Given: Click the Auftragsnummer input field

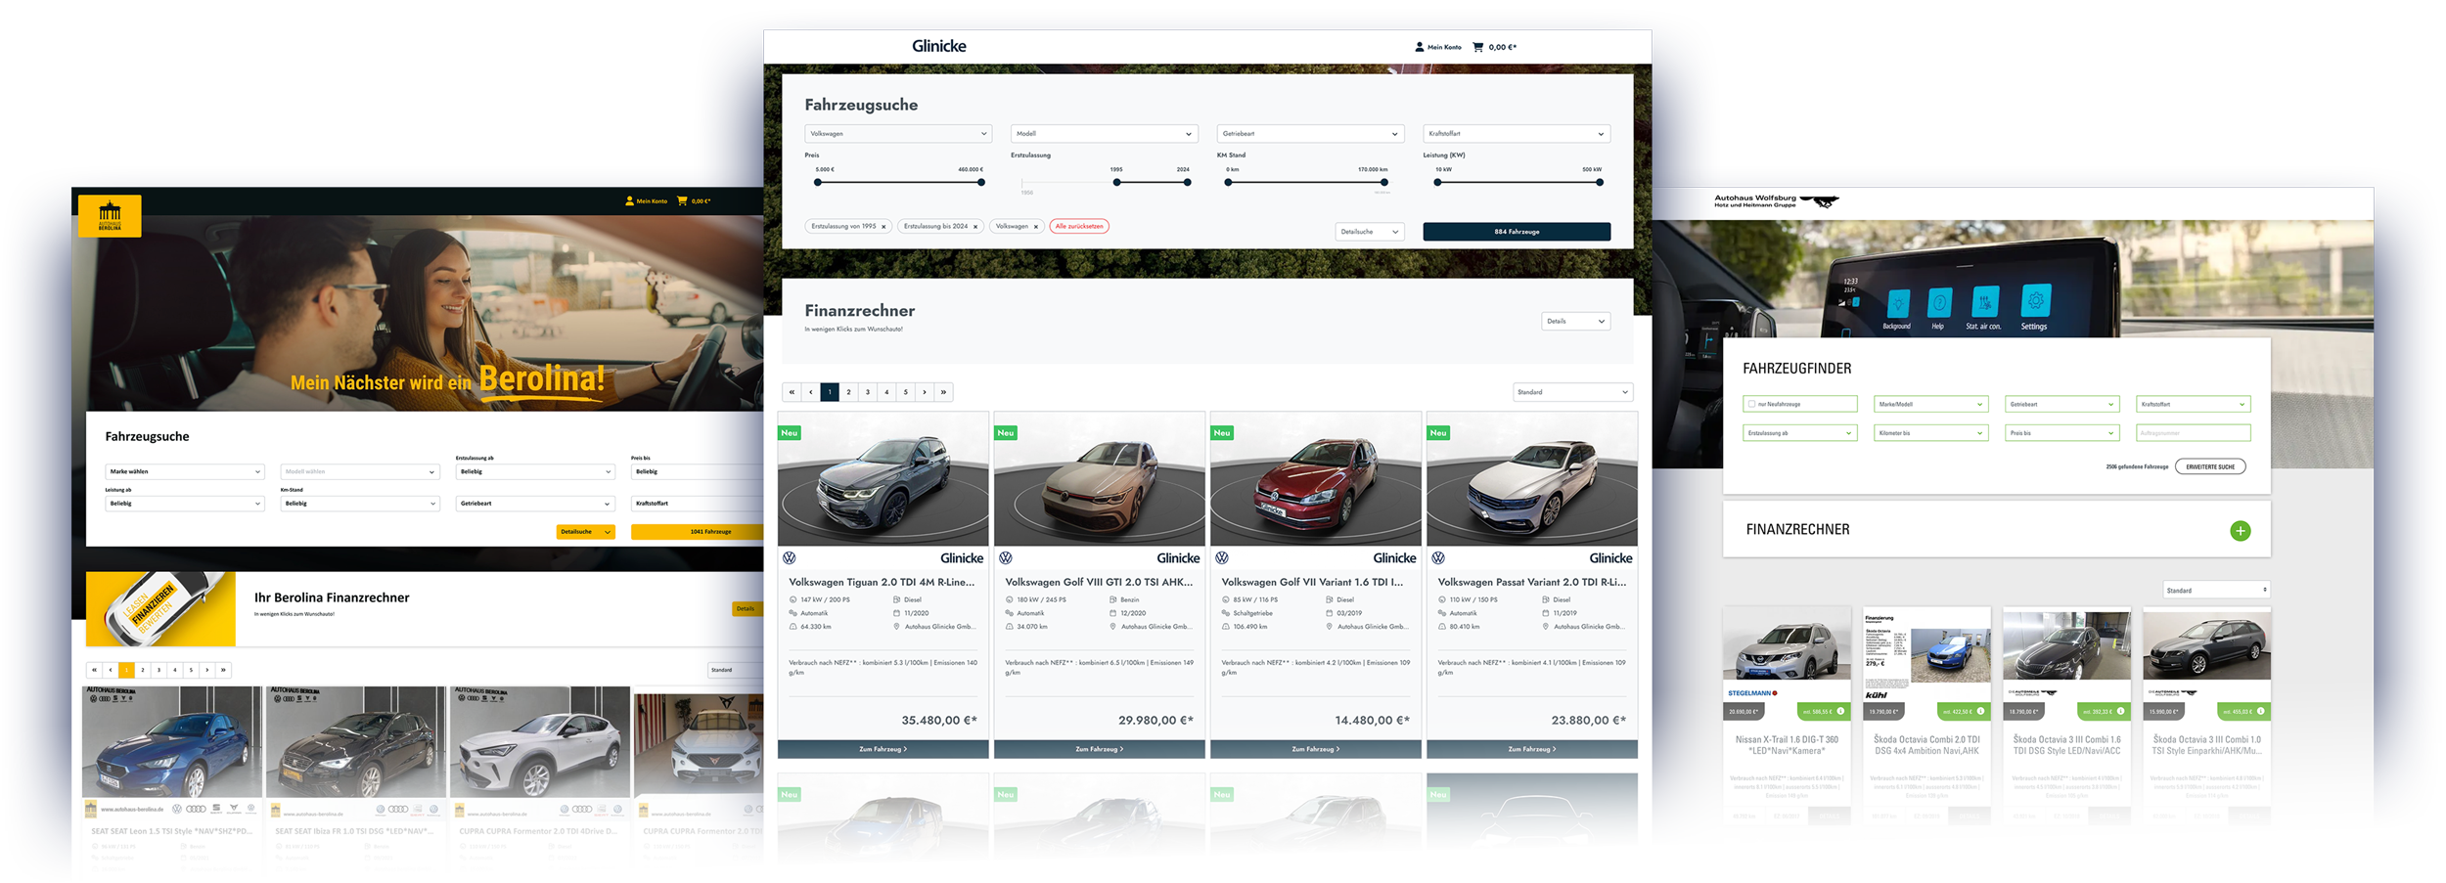Looking at the screenshot, I should [x=2194, y=433].
